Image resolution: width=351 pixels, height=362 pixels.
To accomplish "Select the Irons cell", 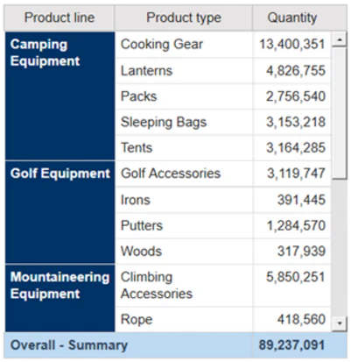I will click(184, 200).
